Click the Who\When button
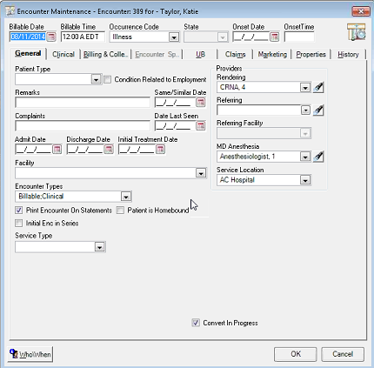 coord(30,354)
